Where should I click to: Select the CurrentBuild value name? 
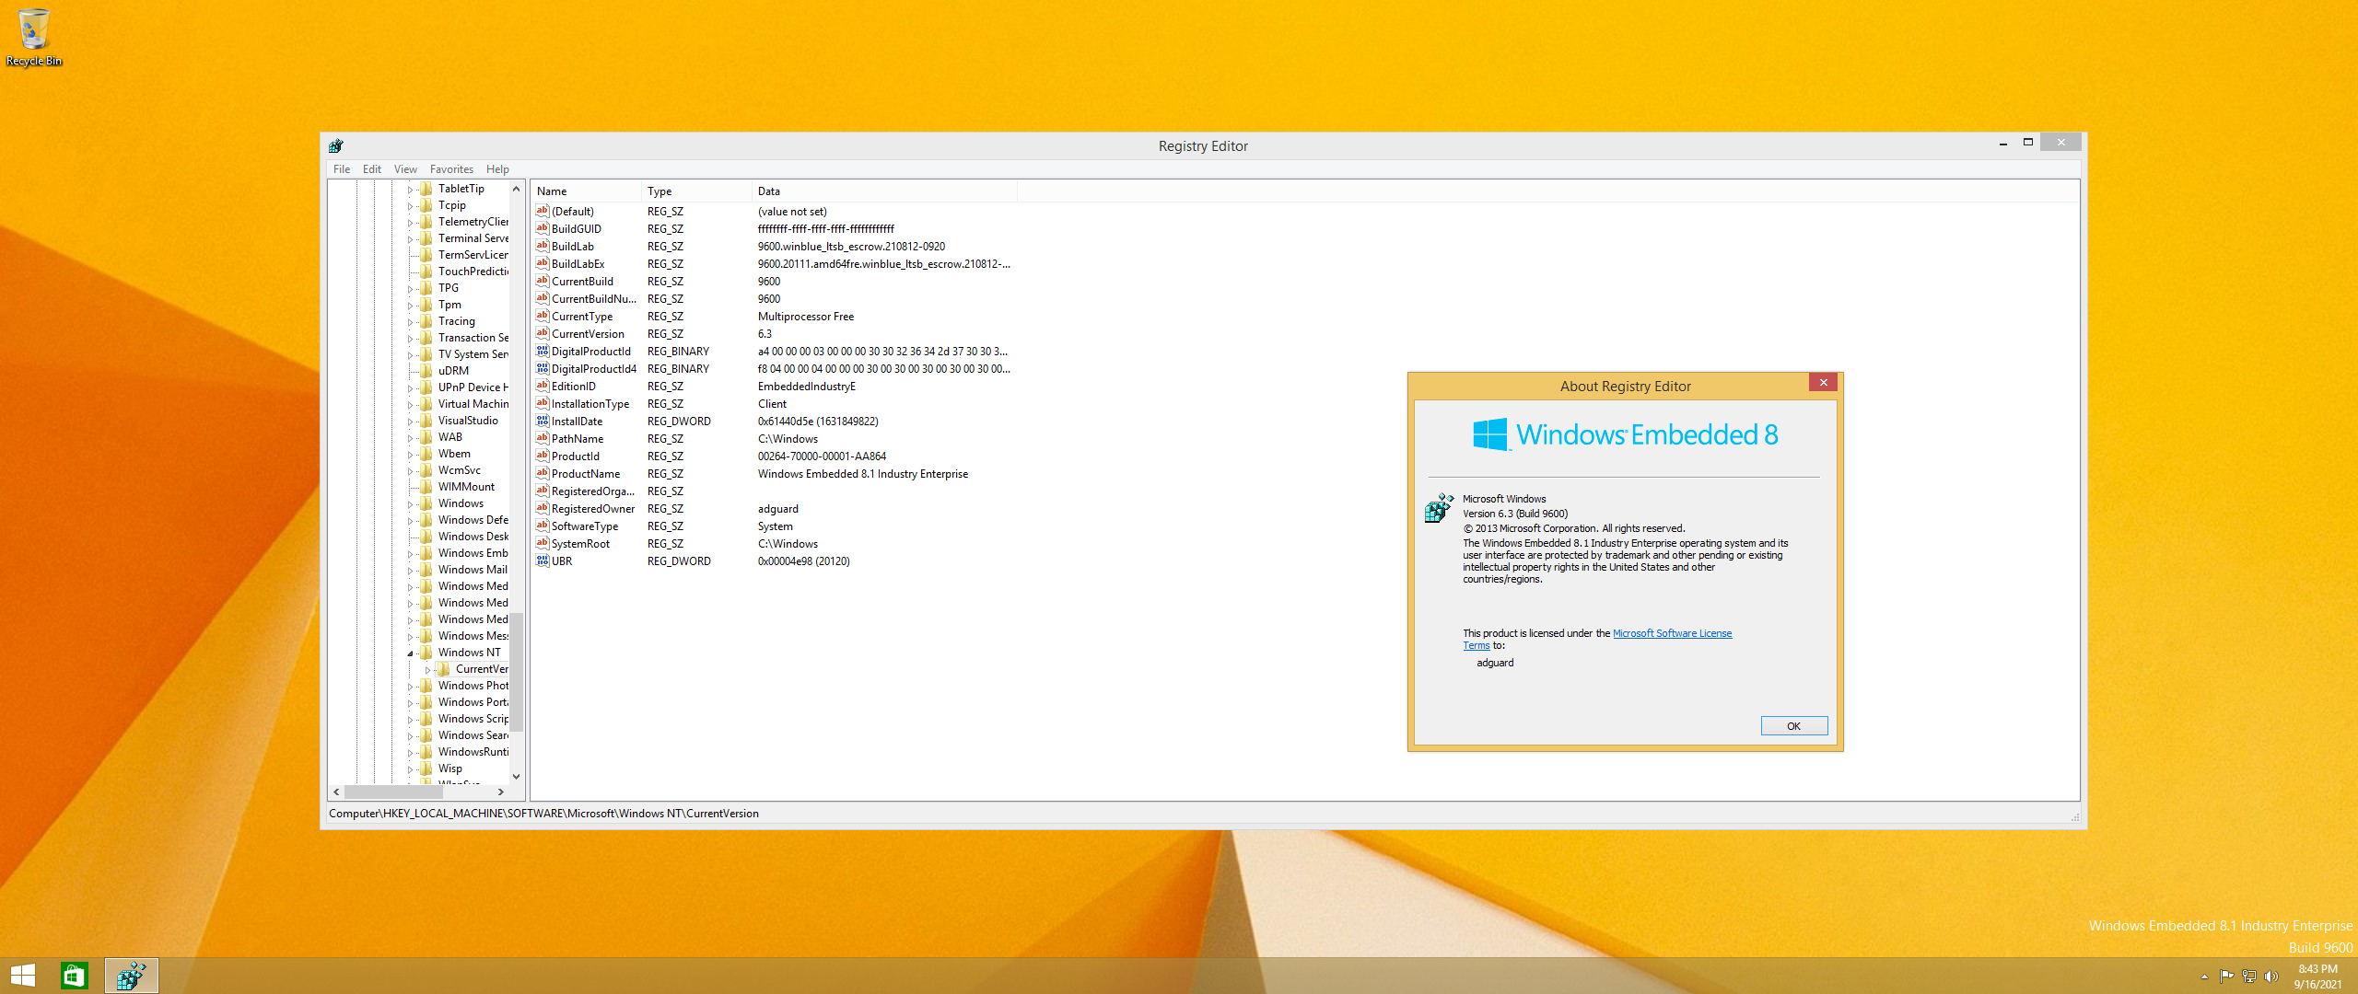582,282
